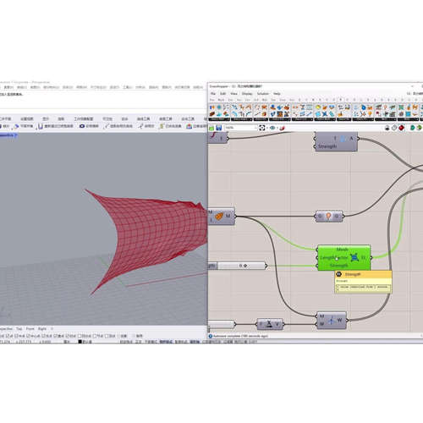Select the red shaded preview mode icon
This screenshot has height=423, width=423.
[x=401, y=128]
